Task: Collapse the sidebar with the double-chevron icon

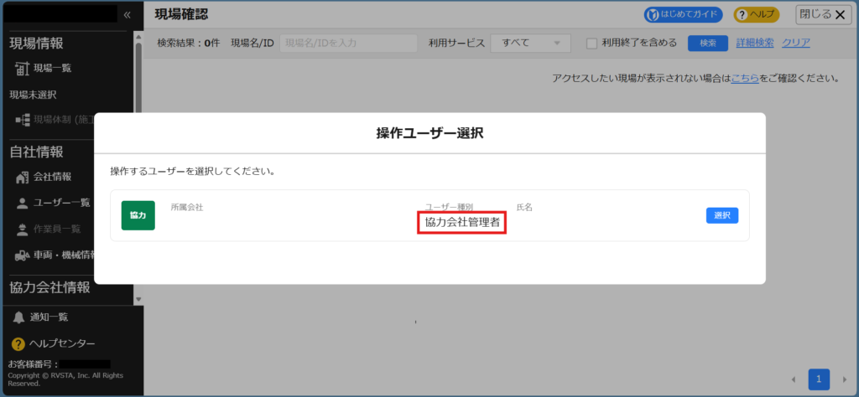Action: pyautogui.click(x=128, y=15)
